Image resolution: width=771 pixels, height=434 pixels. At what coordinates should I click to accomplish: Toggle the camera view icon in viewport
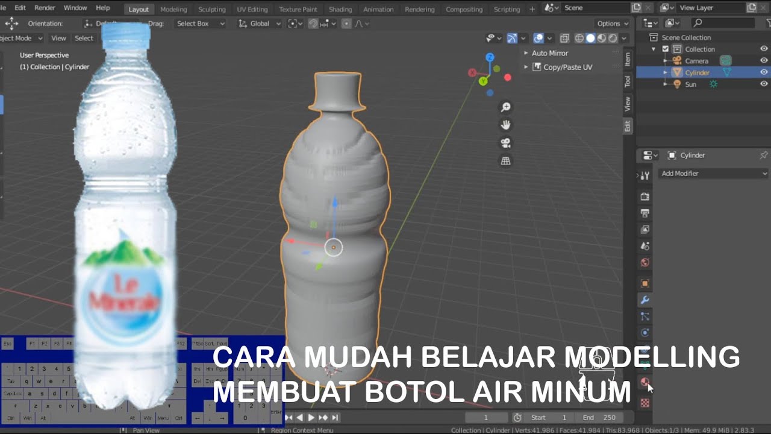tap(505, 143)
